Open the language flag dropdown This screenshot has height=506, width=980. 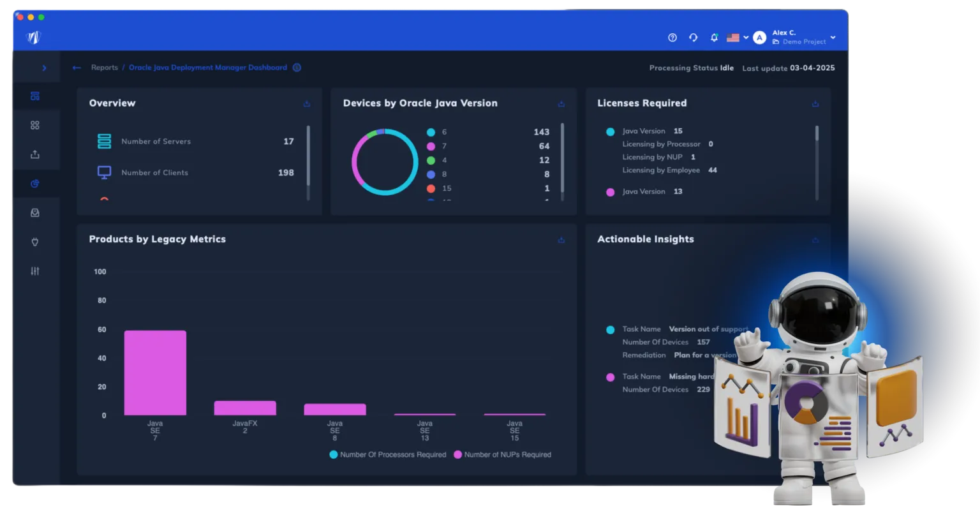738,38
